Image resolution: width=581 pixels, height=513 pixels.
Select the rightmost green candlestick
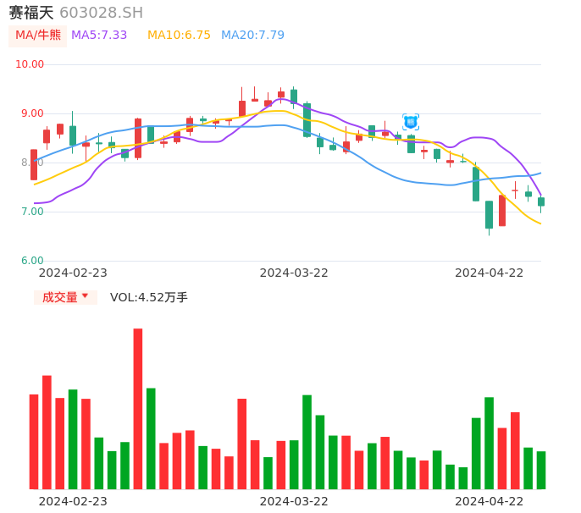[541, 201]
